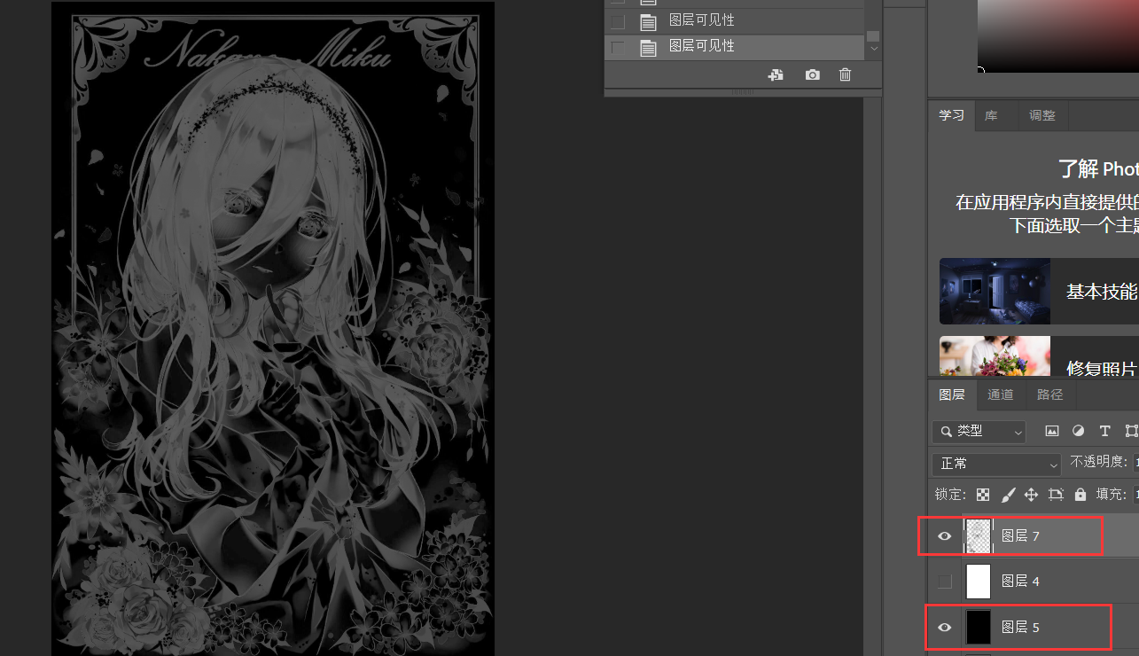Filter layers by adjustment layer icon
Image resolution: width=1139 pixels, height=656 pixels.
(x=1078, y=431)
